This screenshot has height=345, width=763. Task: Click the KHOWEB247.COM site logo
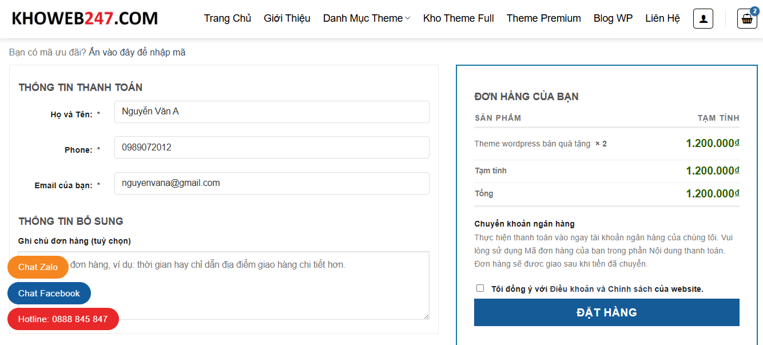(x=85, y=18)
